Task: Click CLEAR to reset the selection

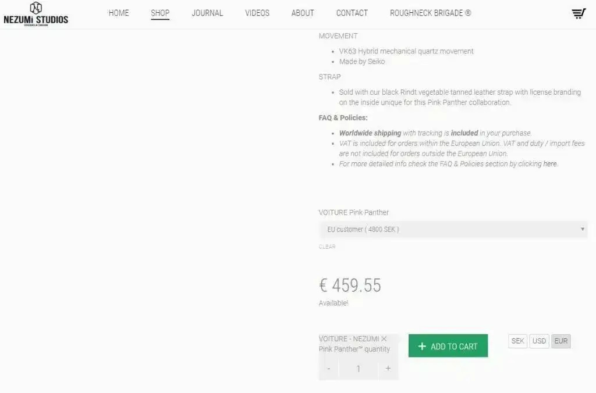Action: point(327,246)
